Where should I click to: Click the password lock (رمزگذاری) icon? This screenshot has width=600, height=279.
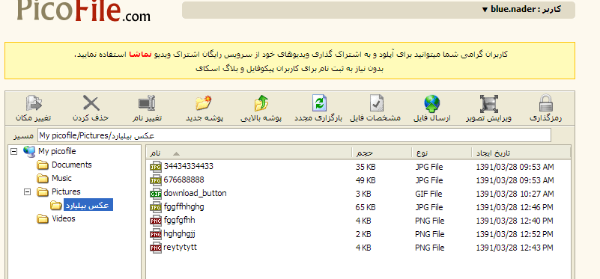pyautogui.click(x=545, y=103)
